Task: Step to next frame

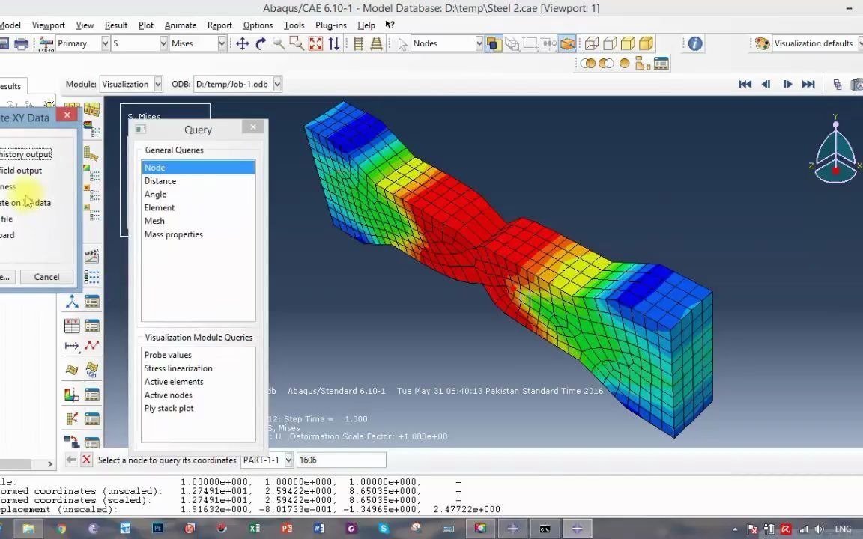Action: 787,84
